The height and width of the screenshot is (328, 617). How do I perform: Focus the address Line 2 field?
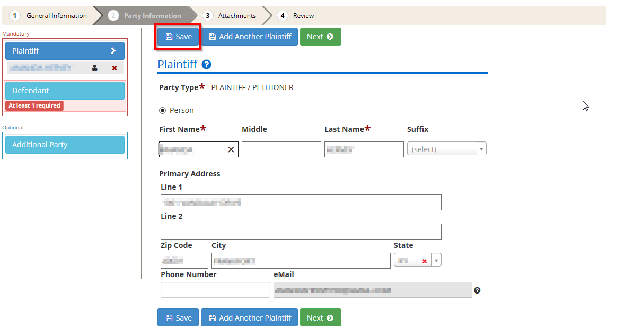tap(301, 232)
